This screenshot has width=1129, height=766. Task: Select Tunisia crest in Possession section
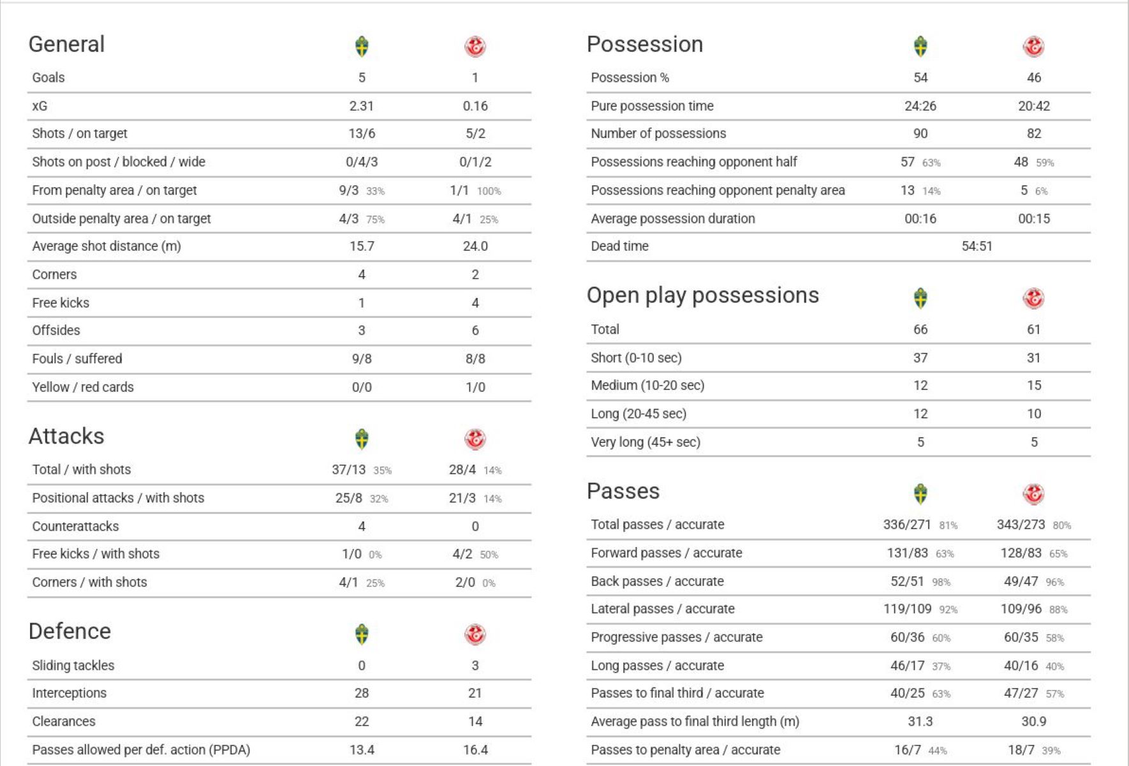point(1034,47)
